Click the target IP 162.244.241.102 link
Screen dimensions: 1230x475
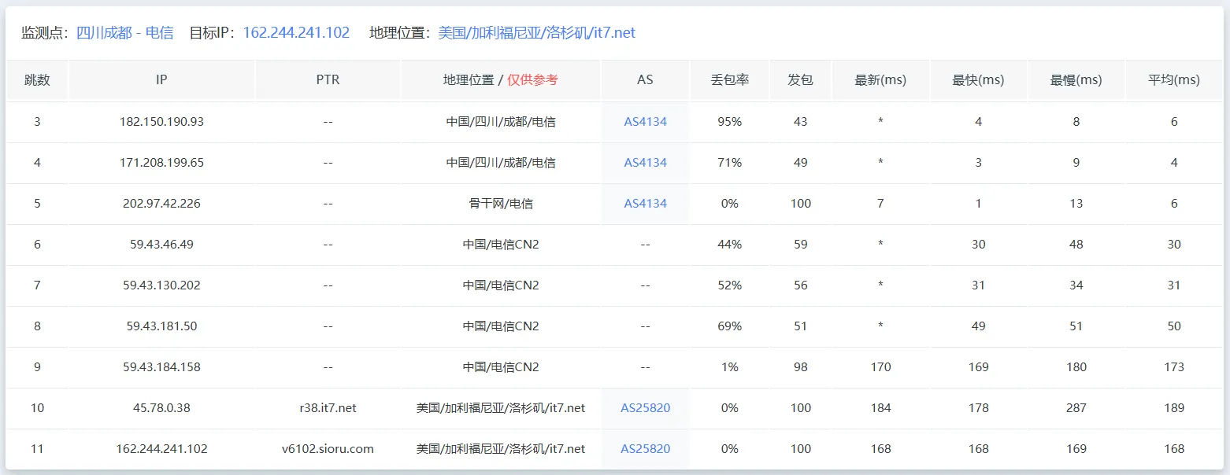pyautogui.click(x=295, y=32)
